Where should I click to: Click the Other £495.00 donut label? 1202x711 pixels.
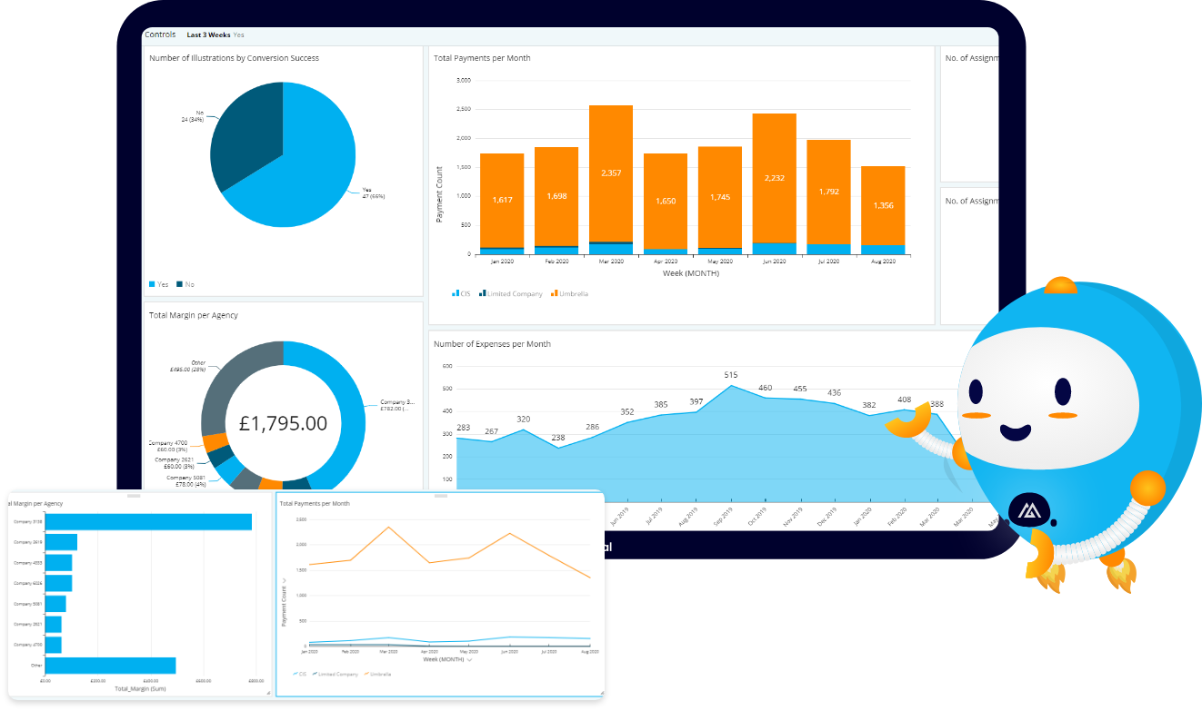click(188, 366)
